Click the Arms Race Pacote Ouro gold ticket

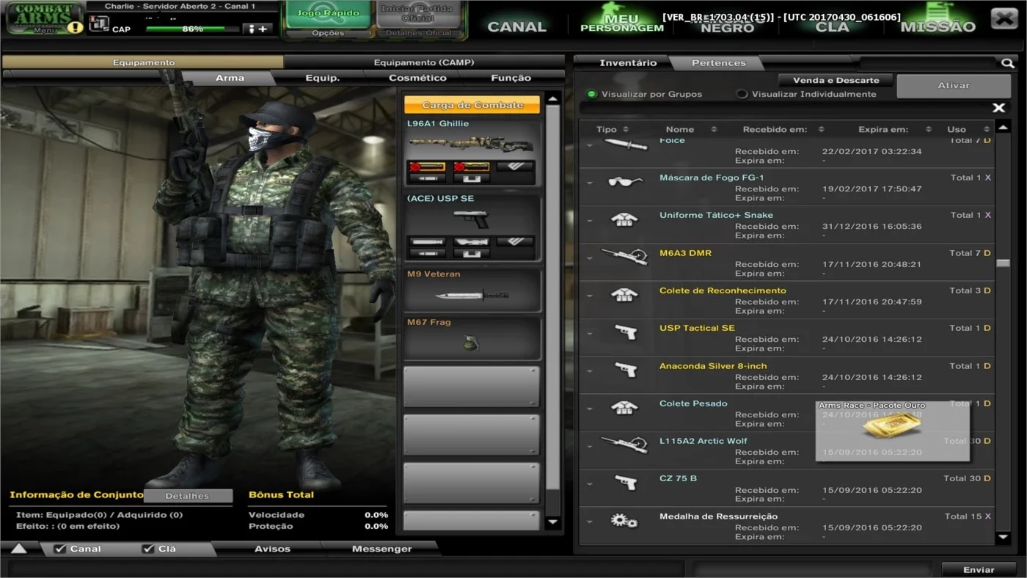(x=892, y=427)
